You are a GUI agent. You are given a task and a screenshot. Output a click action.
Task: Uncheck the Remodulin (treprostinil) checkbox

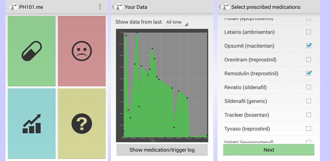point(309,73)
